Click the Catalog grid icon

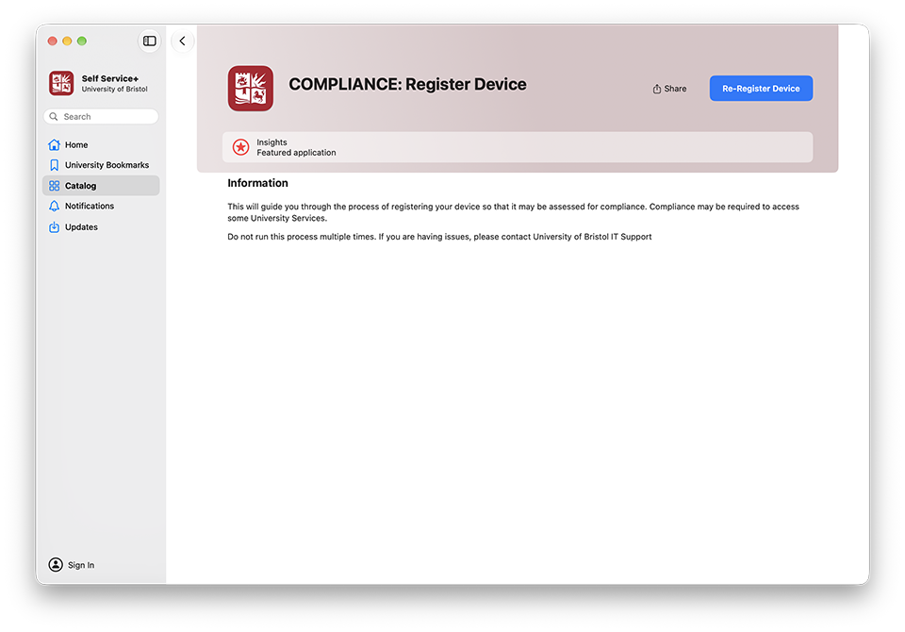coord(55,186)
